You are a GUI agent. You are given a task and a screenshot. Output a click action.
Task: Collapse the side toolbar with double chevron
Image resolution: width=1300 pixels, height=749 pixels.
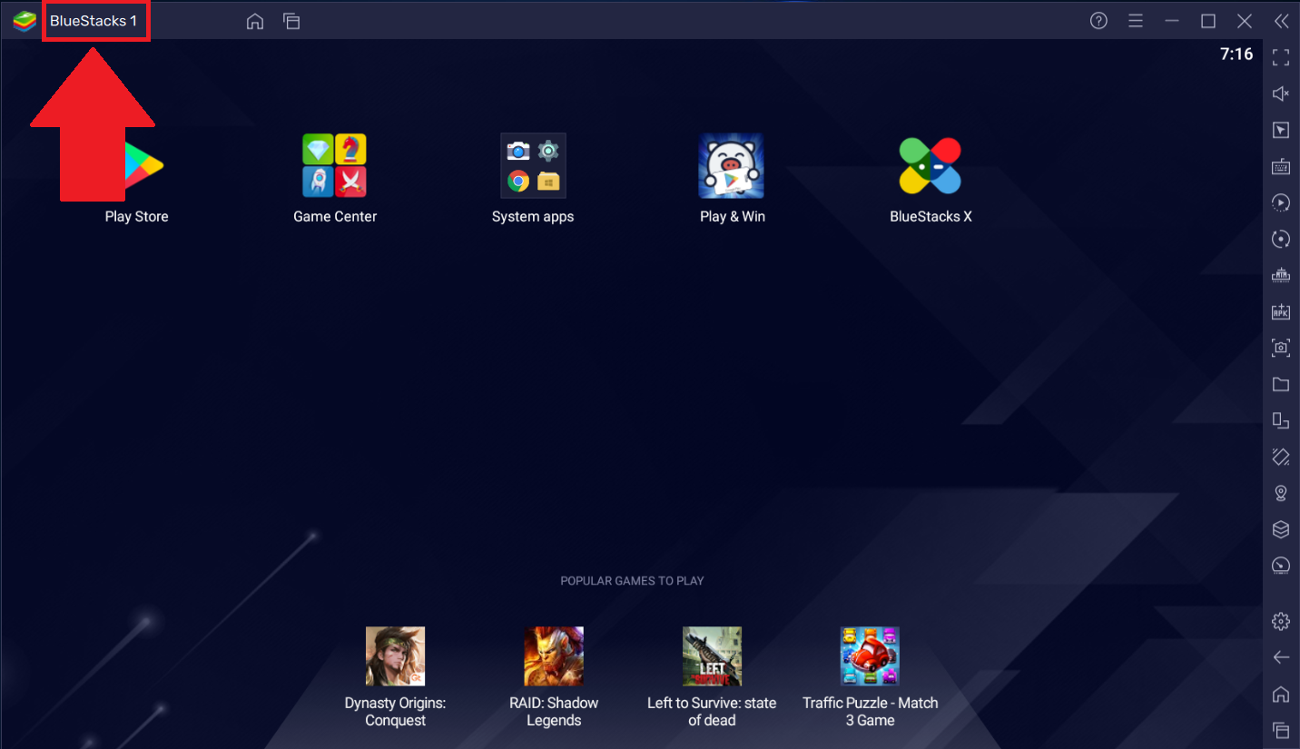[1281, 21]
